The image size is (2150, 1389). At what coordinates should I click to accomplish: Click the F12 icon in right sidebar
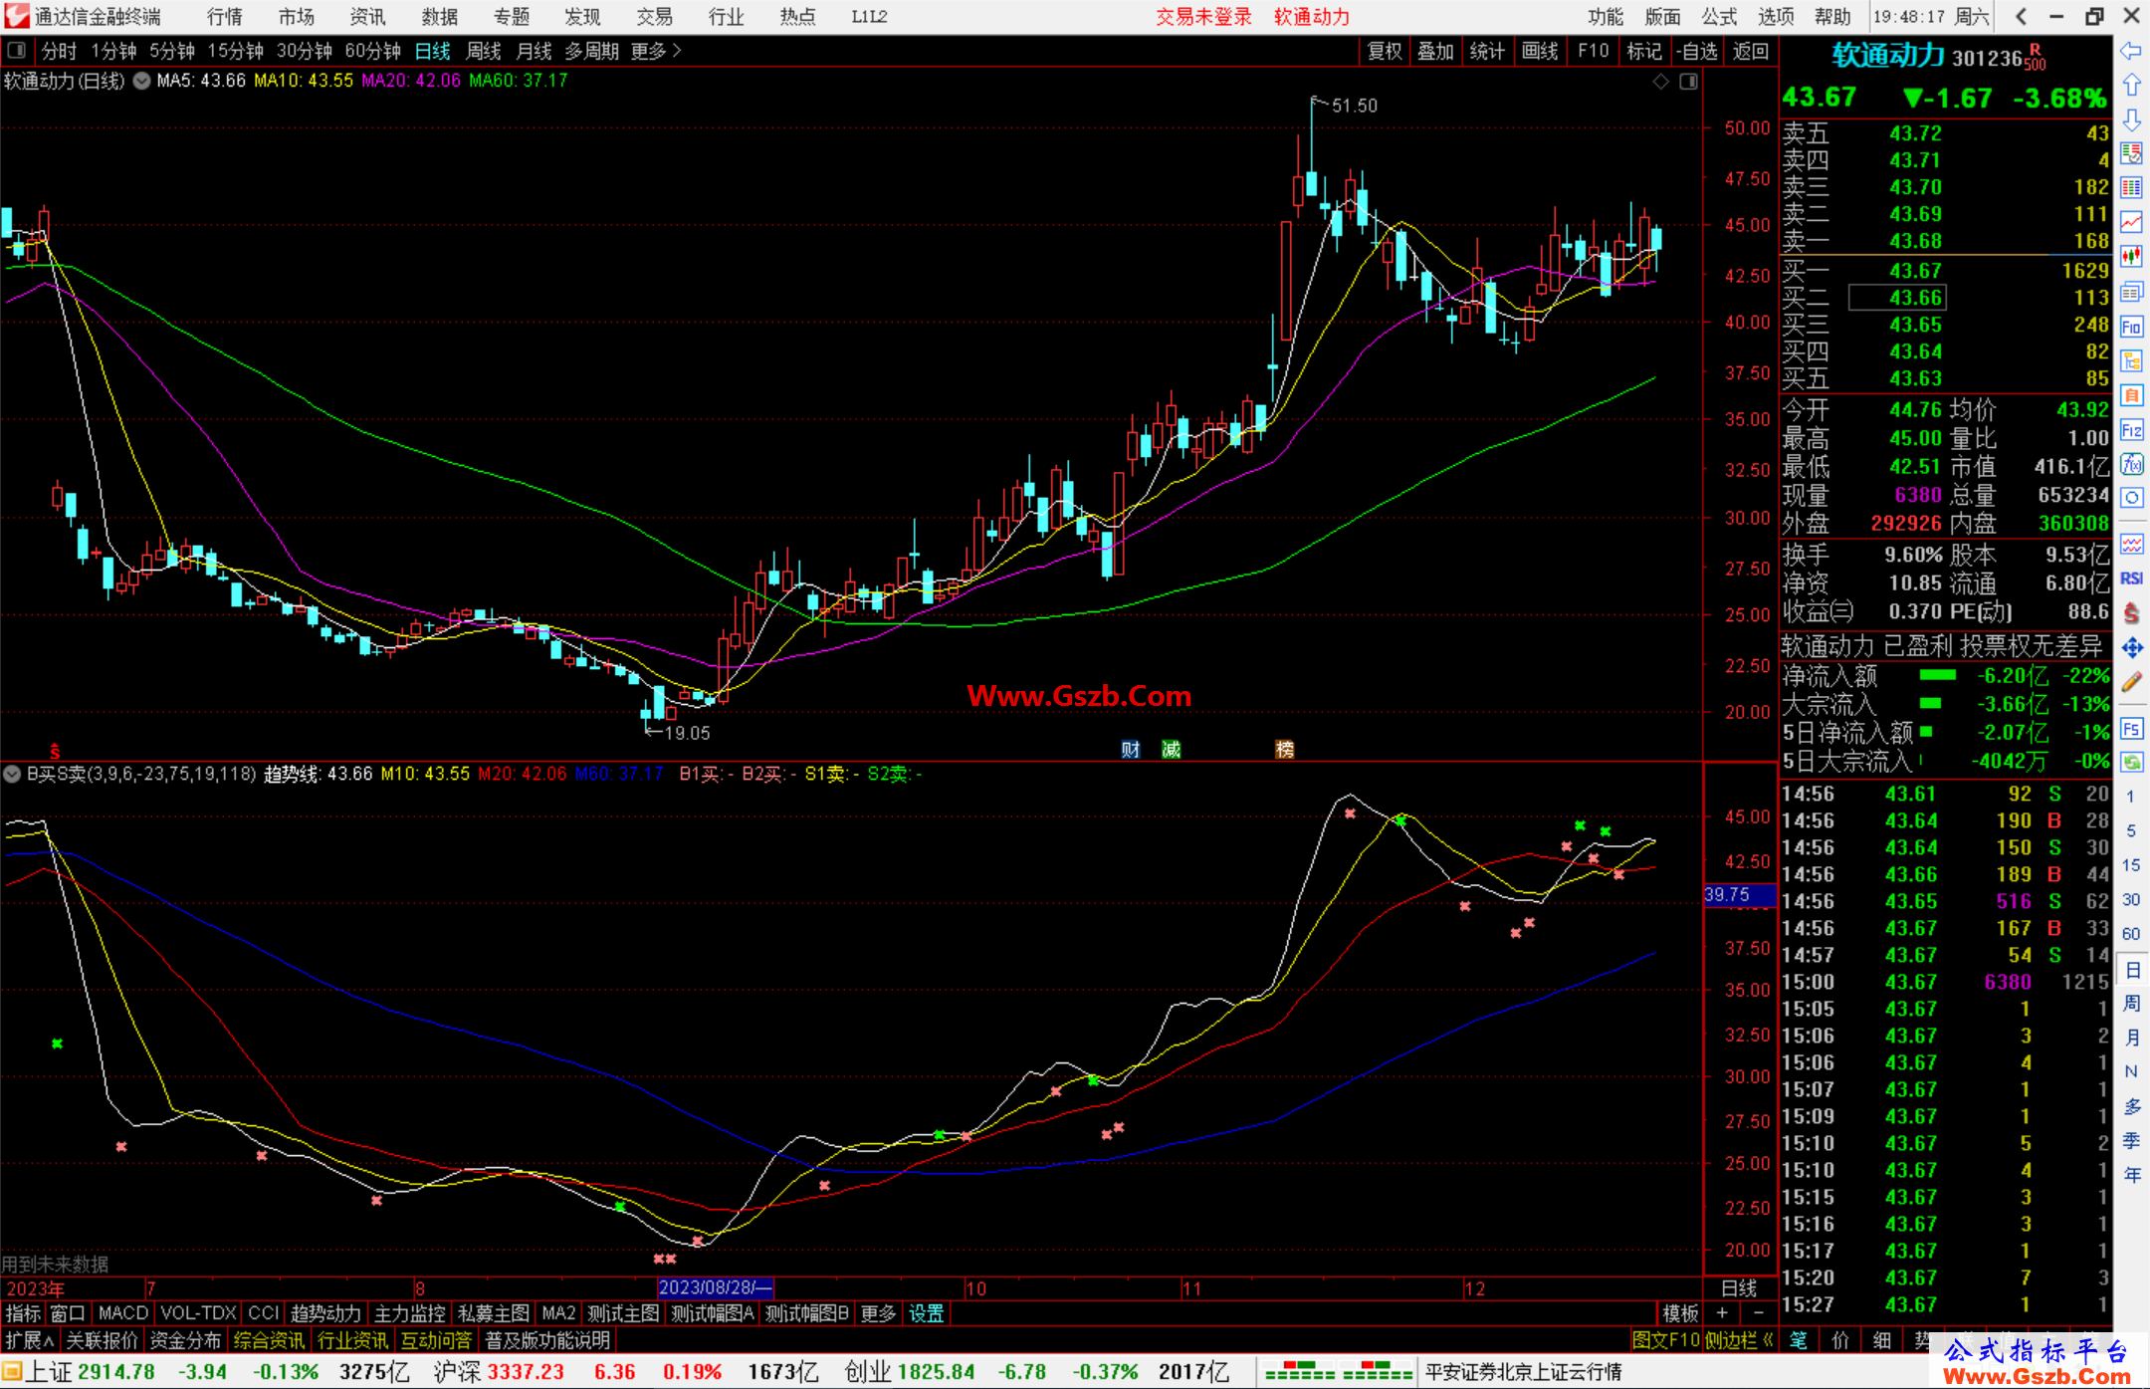pos(2131,430)
